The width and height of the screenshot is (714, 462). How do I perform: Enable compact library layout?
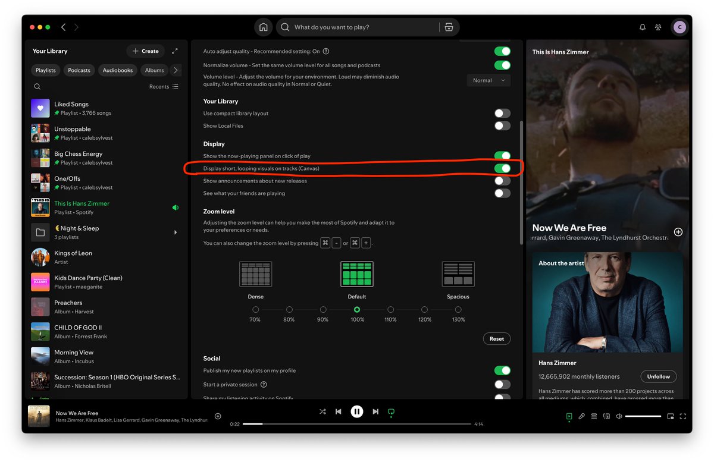502,114
